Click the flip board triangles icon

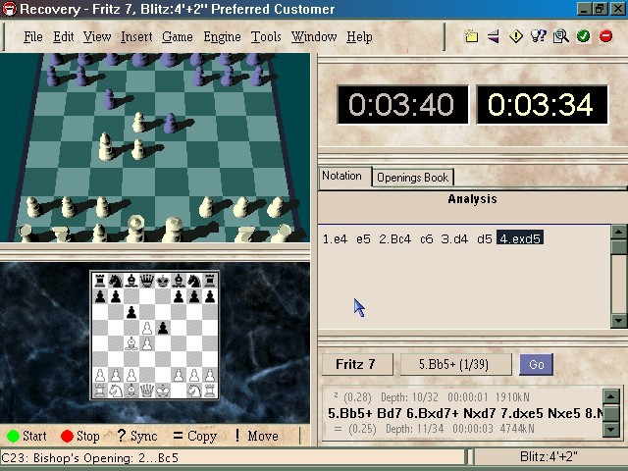[x=494, y=36]
